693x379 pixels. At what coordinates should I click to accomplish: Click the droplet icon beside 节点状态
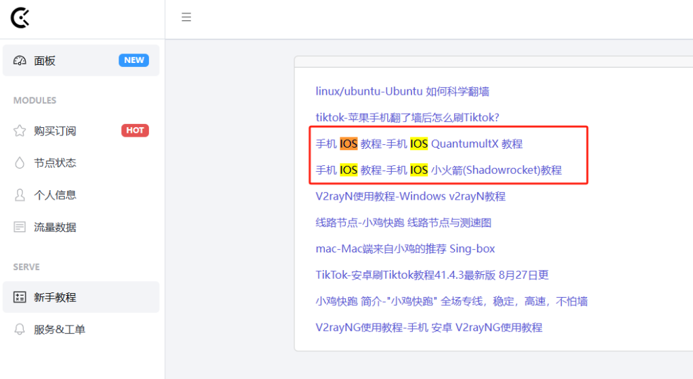tap(20, 163)
